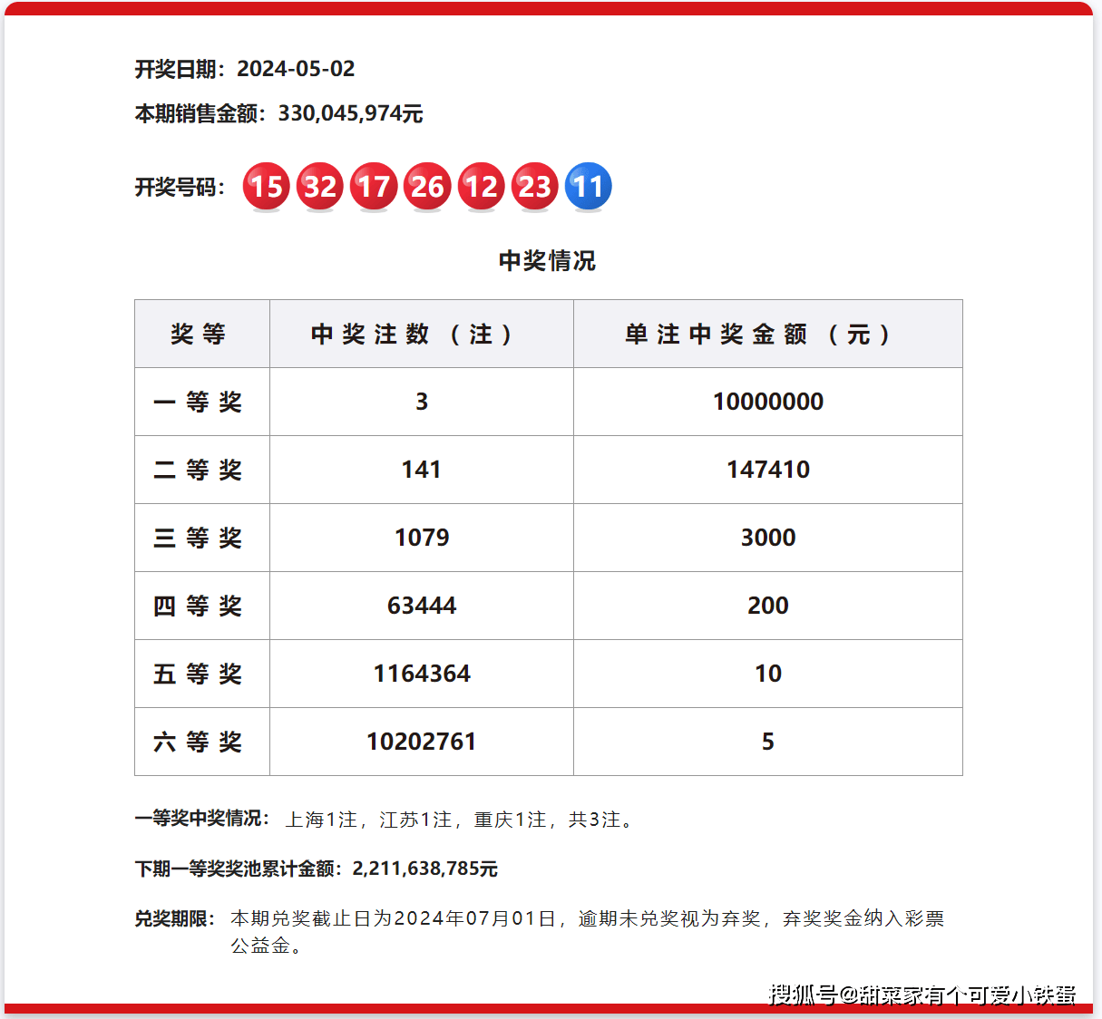Click second prize winner count 141
Viewport: 1102px width, 1019px height.
point(422,470)
